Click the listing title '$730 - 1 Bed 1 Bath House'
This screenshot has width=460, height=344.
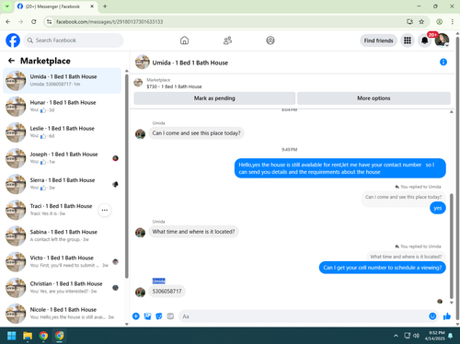coord(174,86)
